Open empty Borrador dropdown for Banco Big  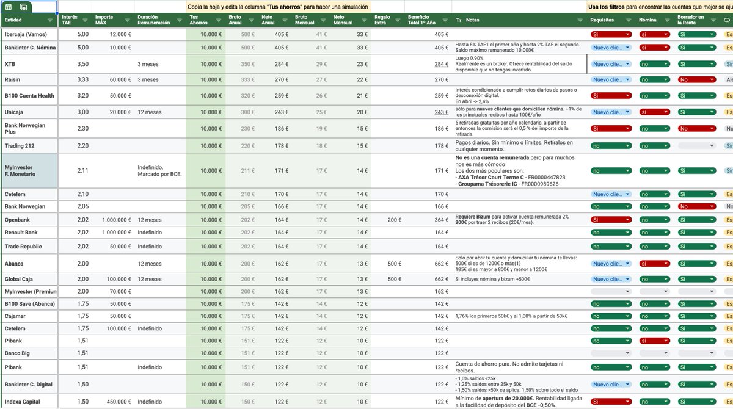[697, 353]
